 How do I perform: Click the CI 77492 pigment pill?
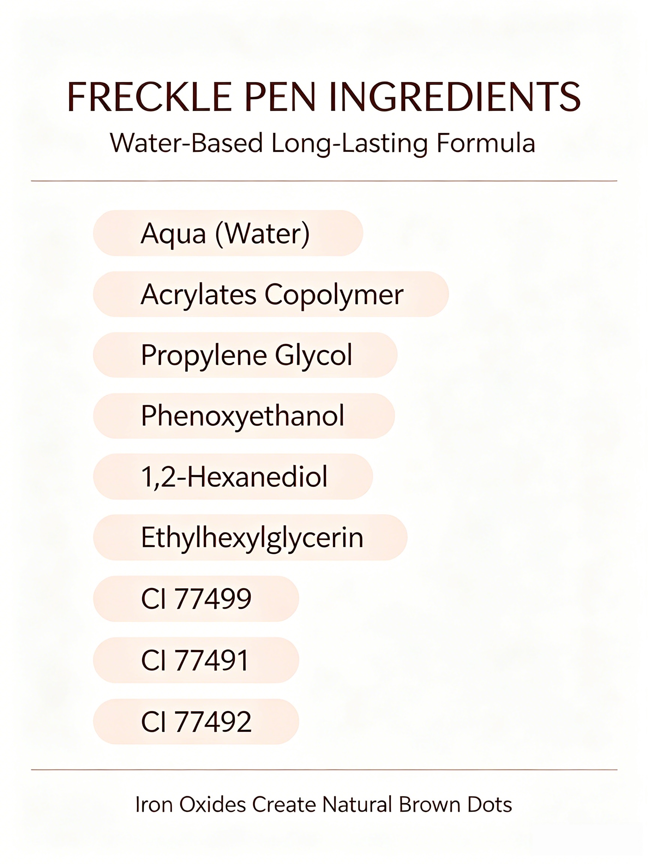(196, 721)
